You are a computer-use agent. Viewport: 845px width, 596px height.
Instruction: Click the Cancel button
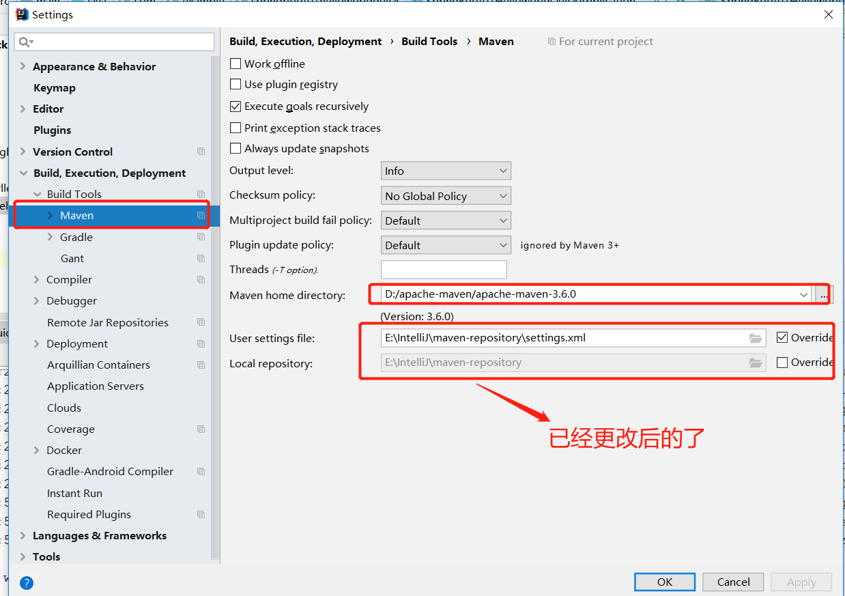coord(734,582)
